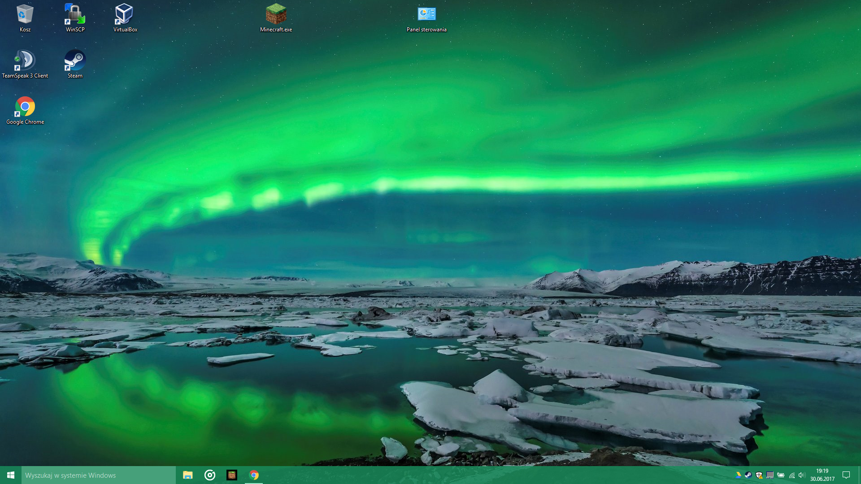Select the Google Chrome desktop shortcut

(25, 108)
